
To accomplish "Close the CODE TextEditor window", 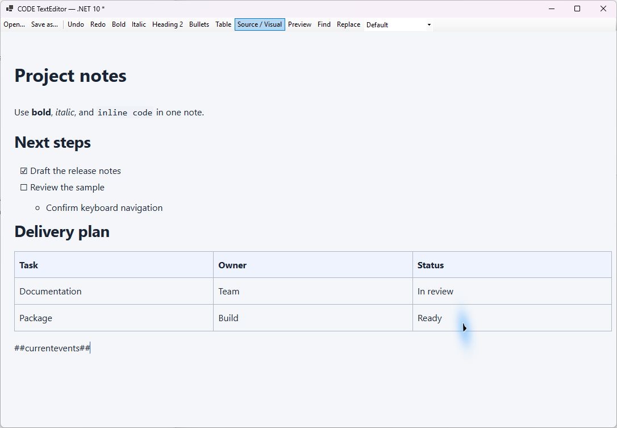I will coord(603,9).
